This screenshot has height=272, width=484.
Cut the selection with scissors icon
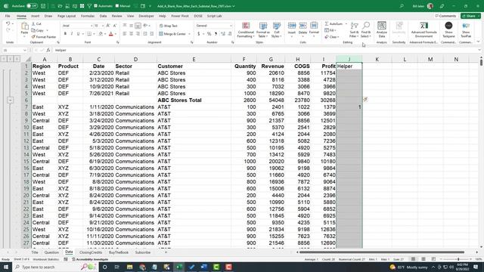[x=36, y=23]
